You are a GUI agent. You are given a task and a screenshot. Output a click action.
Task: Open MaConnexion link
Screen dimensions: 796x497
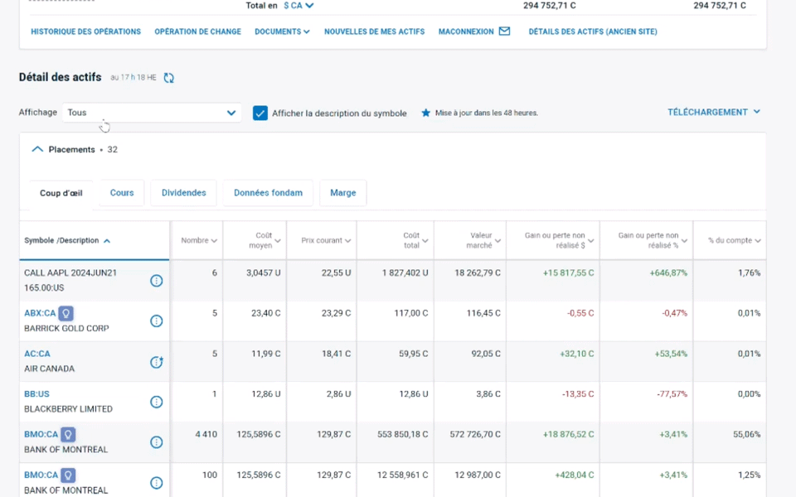click(x=465, y=31)
